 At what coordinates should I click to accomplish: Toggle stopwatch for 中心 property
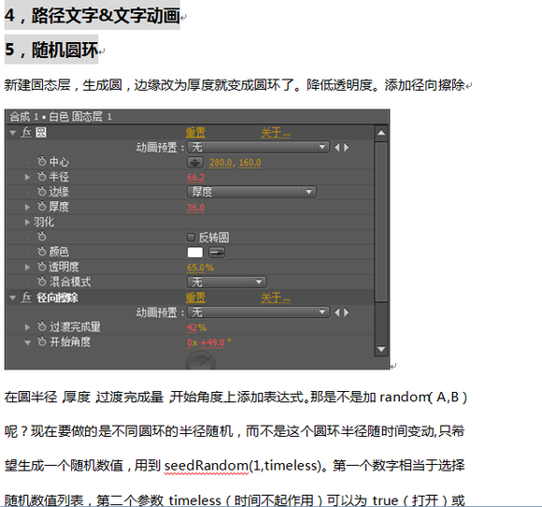click(x=41, y=161)
